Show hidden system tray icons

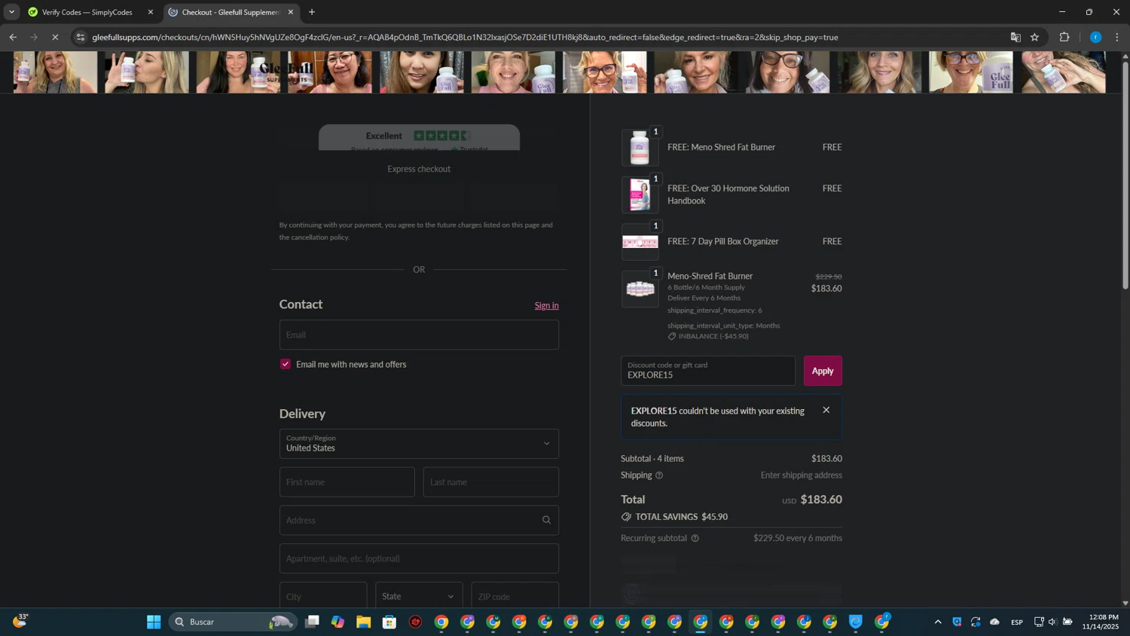pyautogui.click(x=938, y=622)
